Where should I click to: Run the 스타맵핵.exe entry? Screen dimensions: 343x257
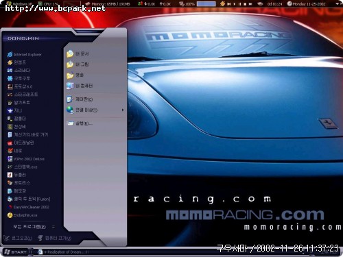coord(22,167)
